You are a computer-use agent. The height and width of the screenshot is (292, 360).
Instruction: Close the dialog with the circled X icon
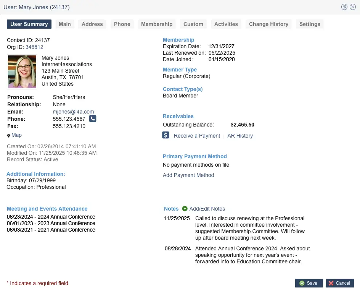point(353,7)
